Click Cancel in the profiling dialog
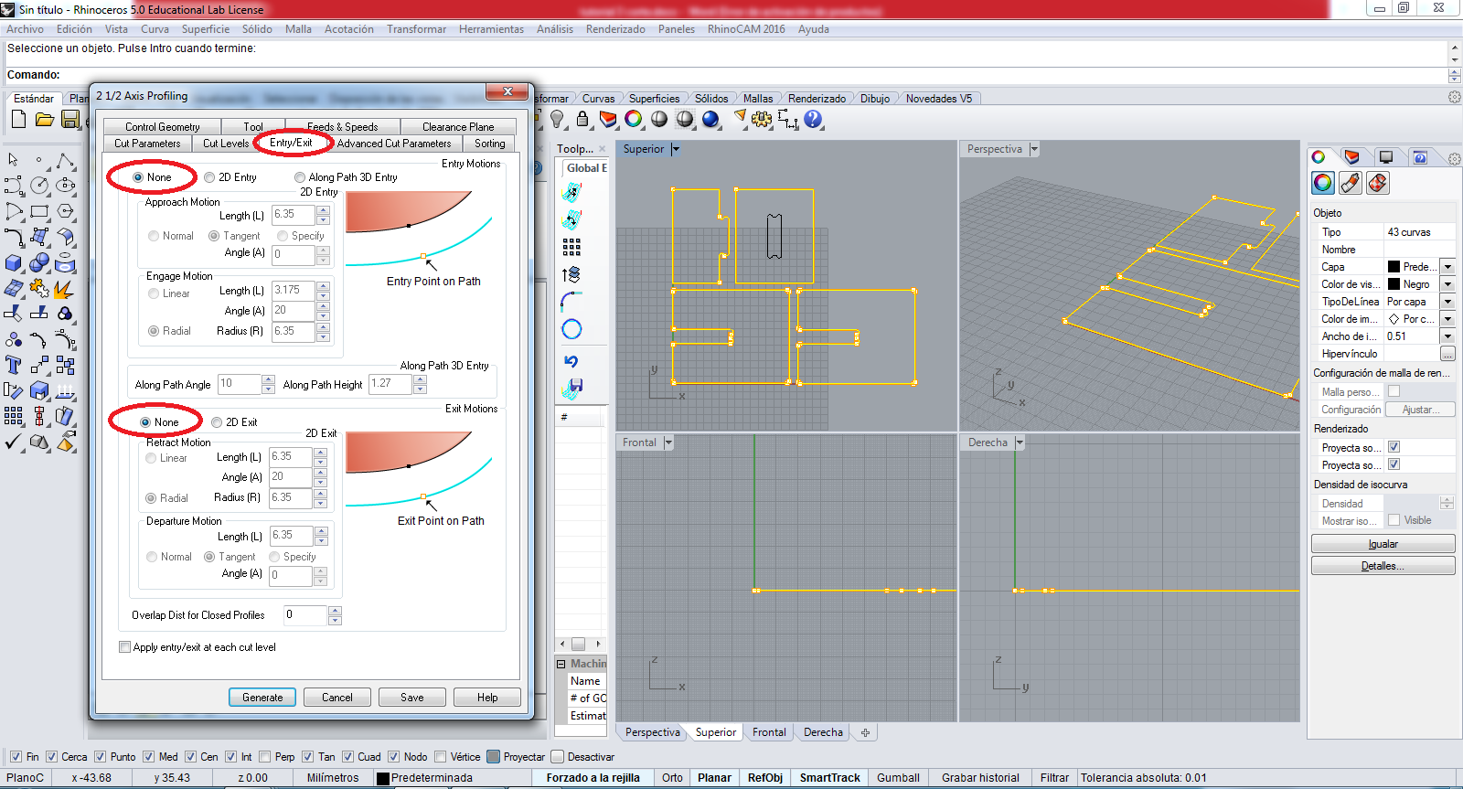1463x789 pixels. (337, 698)
